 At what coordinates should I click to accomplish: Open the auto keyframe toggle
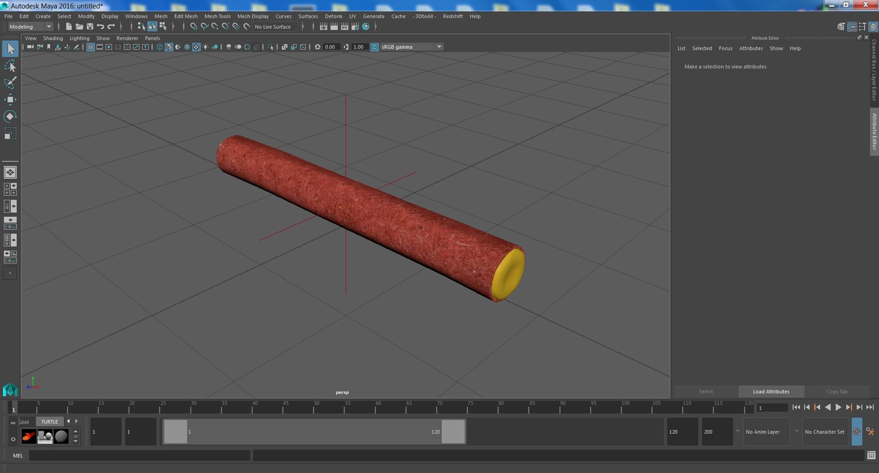tap(857, 431)
